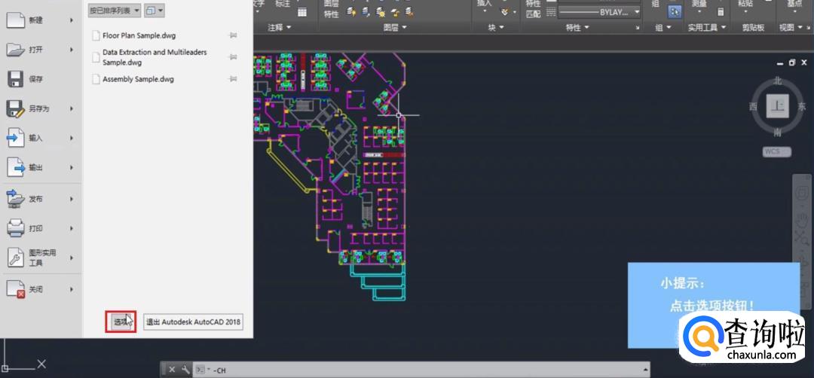Viewport: 814px width, 378px height.
Task: Pin Assembly Sample.dwg in recent documents
Action: click(233, 79)
